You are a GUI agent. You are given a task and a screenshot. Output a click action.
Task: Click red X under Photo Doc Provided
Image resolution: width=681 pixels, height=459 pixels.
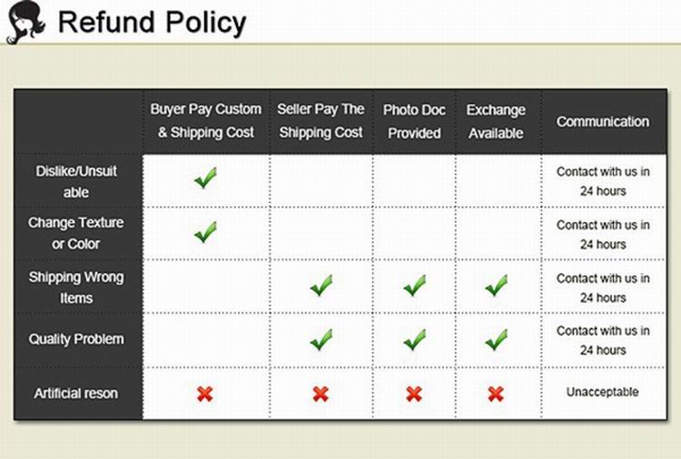coord(414,394)
